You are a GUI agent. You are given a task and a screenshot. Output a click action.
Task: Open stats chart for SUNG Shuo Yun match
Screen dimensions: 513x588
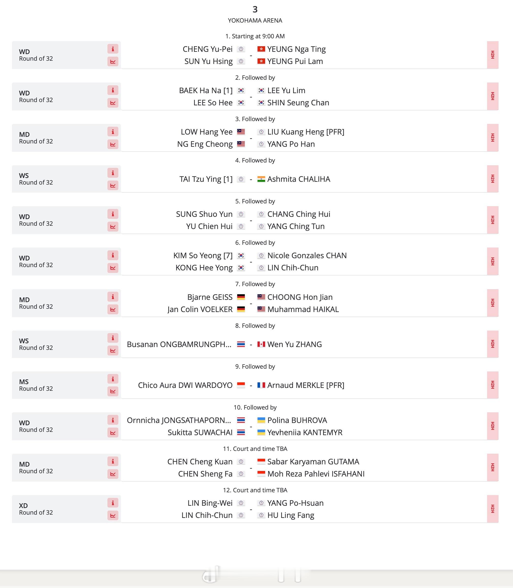pos(113,227)
